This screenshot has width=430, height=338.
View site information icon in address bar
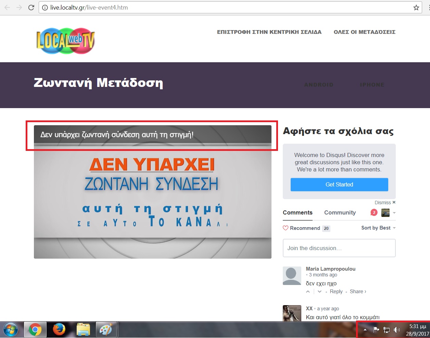[45, 8]
